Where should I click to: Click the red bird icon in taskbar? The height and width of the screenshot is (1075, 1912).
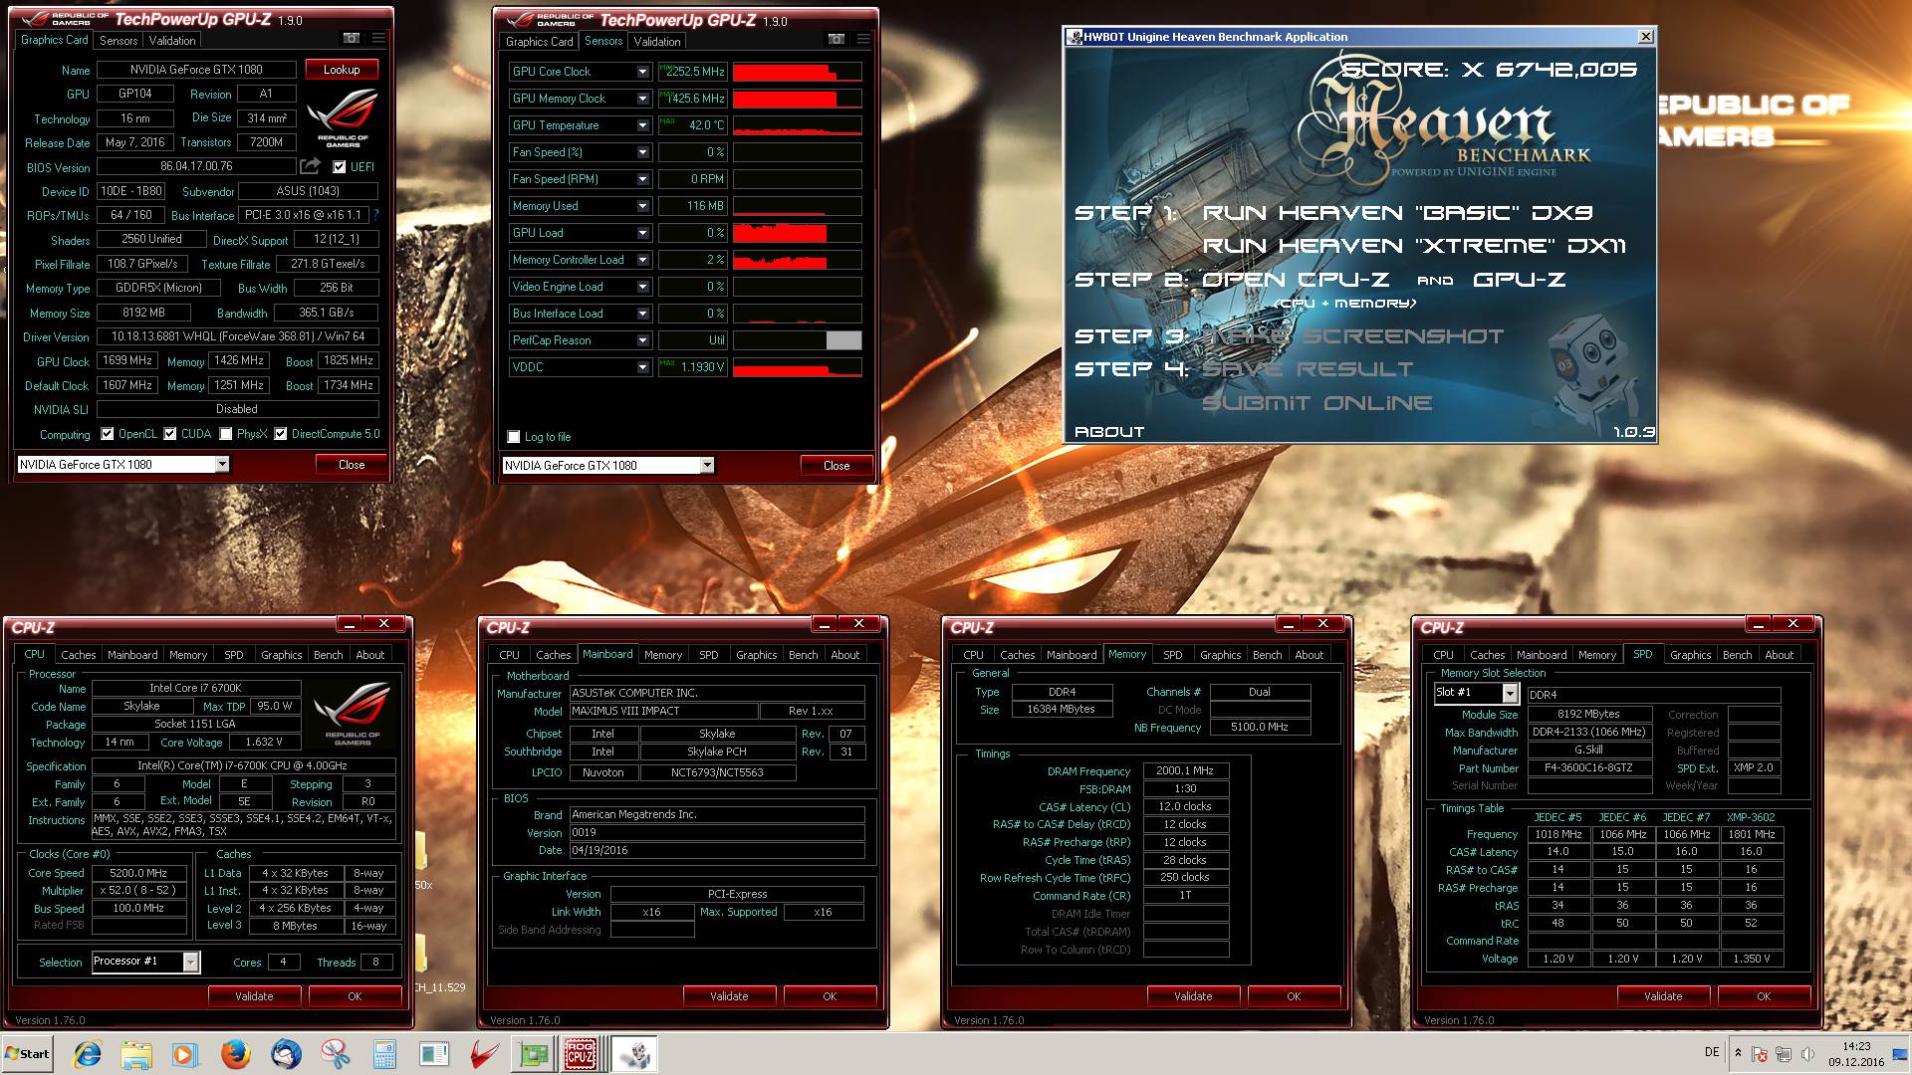pos(484,1054)
